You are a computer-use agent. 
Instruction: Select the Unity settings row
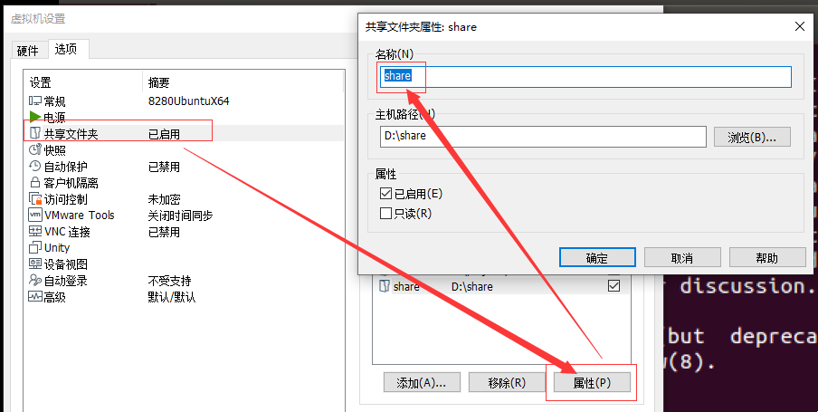click(x=185, y=247)
